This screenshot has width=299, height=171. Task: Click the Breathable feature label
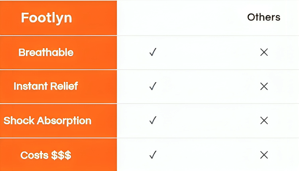pyautogui.click(x=46, y=52)
